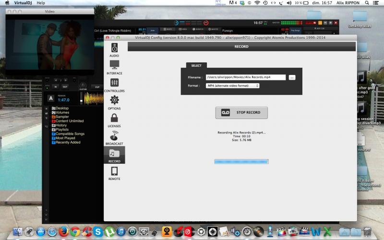This screenshot has width=384, height=240.
Task: Click the master level meter in VirtualDJ
Action: [291, 23]
